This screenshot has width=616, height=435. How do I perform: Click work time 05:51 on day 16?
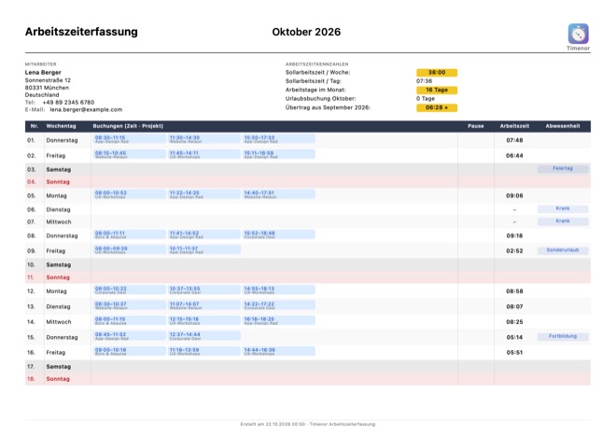(514, 353)
